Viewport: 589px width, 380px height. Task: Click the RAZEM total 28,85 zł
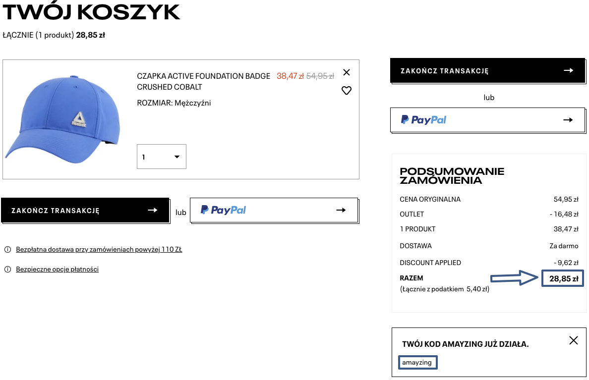563,278
